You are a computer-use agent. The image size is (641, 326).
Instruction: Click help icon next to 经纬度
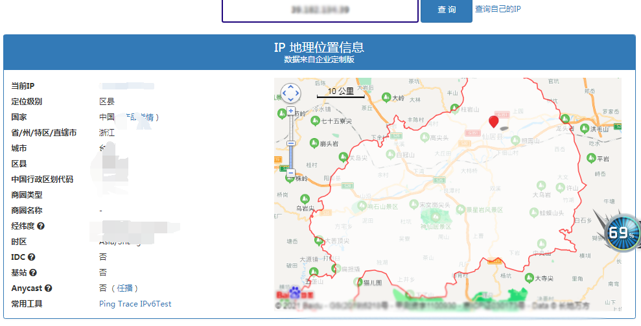click(41, 226)
